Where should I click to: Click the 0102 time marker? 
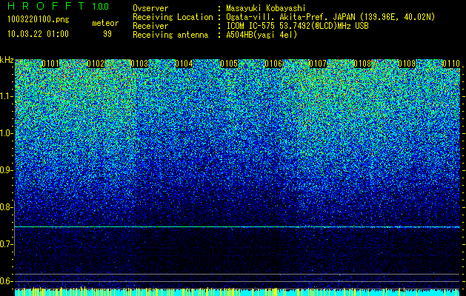96,64
